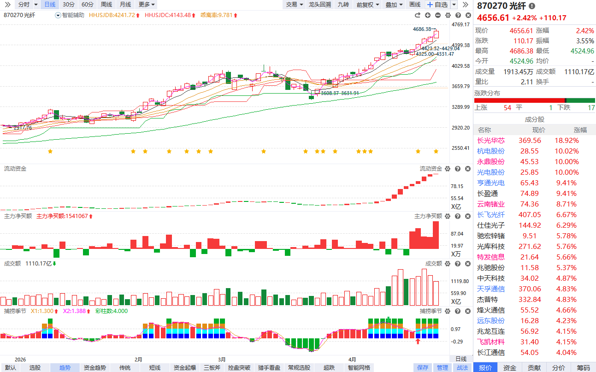Switch to the 控盘突破 bottom tab

[x=239, y=368]
